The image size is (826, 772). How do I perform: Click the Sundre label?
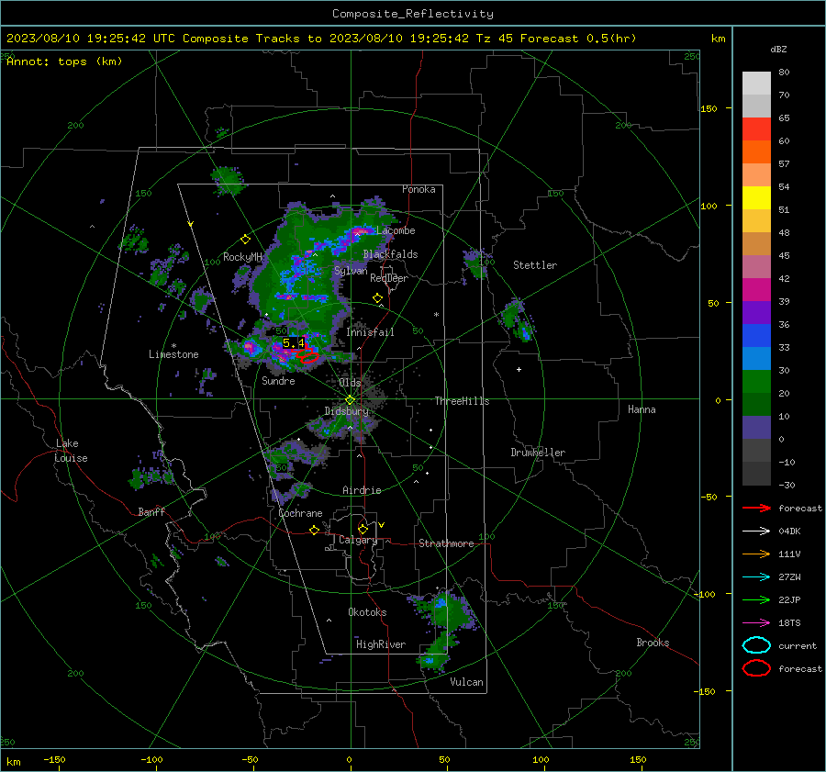[278, 380]
